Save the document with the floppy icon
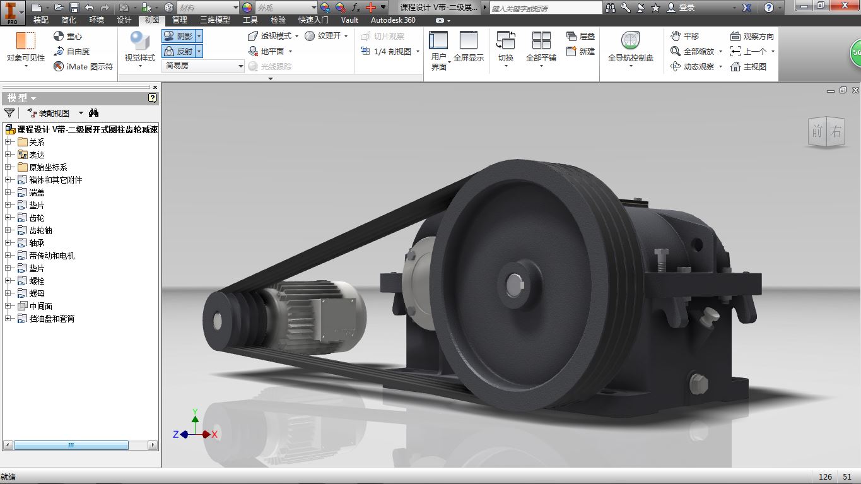Screen dimensions: 861x484 (74, 8)
